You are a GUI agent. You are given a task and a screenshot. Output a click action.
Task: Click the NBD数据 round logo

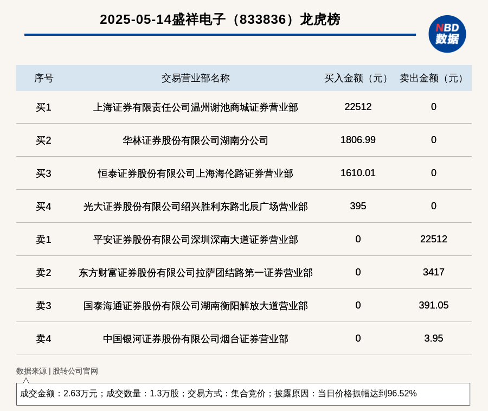coord(447,34)
